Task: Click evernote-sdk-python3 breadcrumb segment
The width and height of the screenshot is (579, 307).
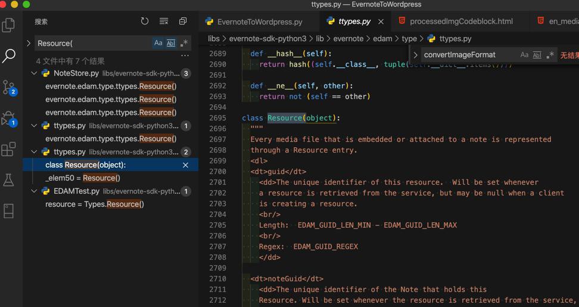Action: click(x=267, y=38)
